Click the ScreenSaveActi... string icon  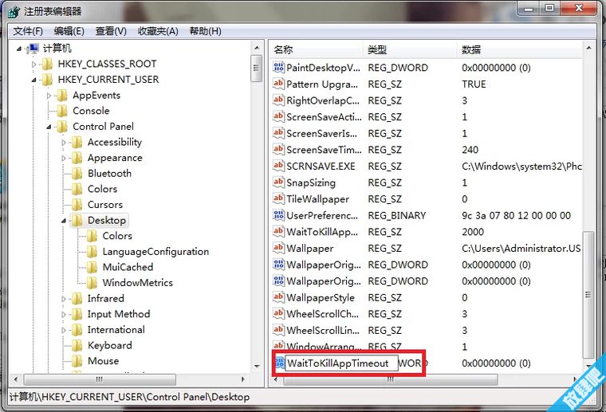tap(278, 116)
